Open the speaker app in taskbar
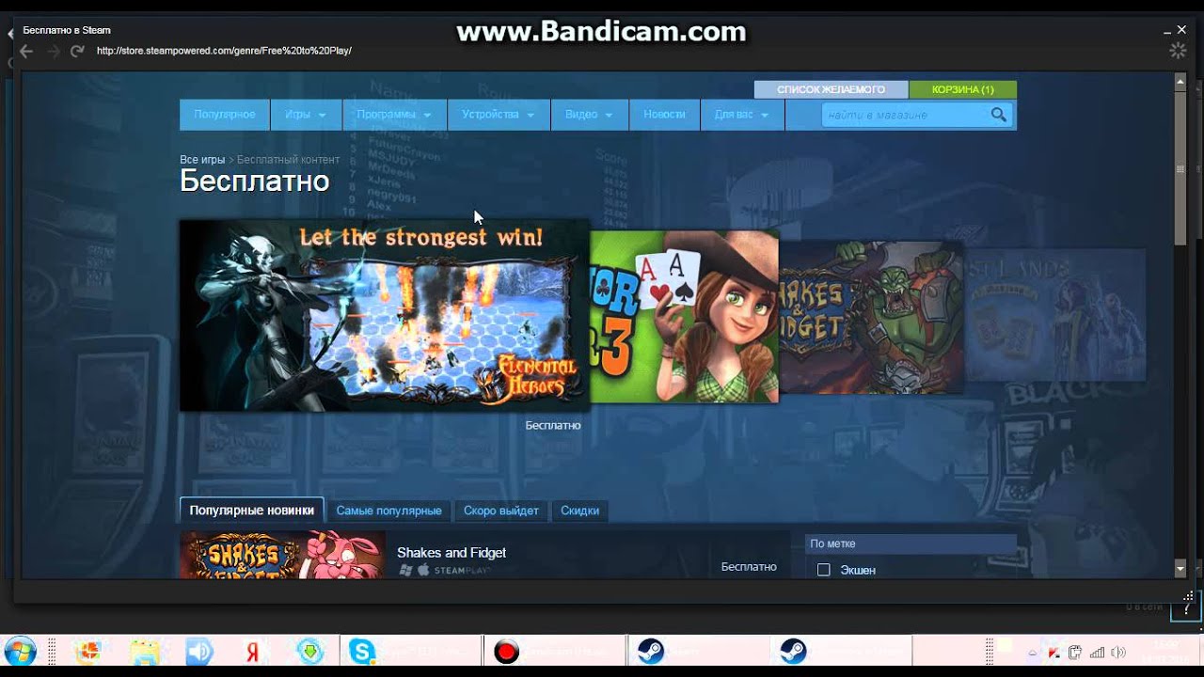1204x677 pixels. (198, 652)
